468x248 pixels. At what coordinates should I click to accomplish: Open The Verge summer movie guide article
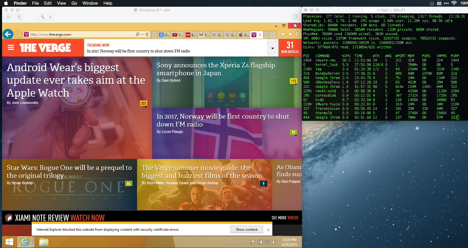click(202, 172)
